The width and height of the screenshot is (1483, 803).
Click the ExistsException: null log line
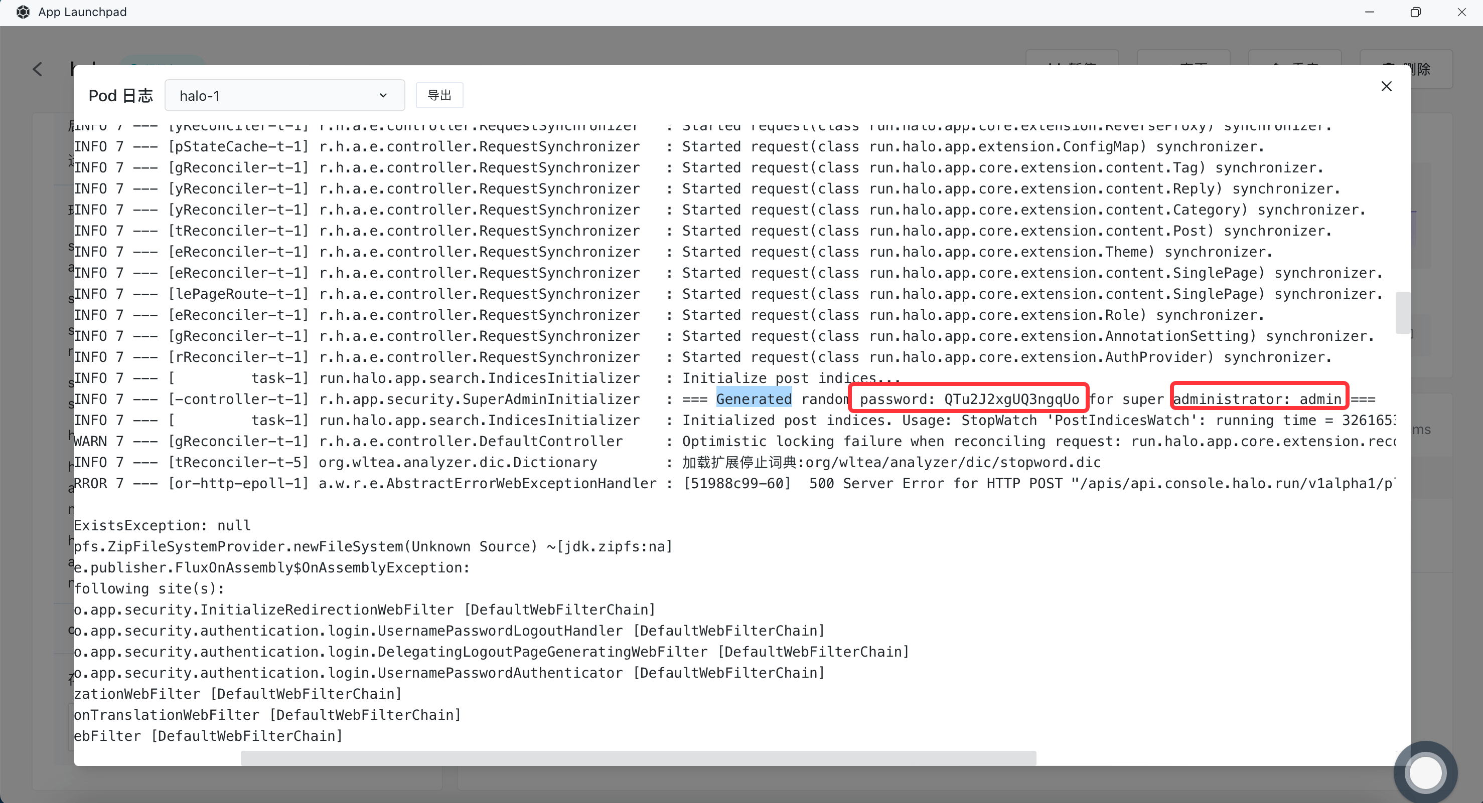tap(163, 526)
